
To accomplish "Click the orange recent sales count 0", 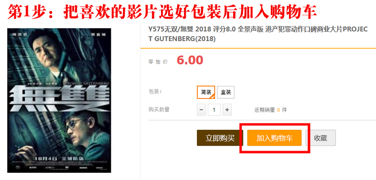I will pyautogui.click(x=278, y=110).
